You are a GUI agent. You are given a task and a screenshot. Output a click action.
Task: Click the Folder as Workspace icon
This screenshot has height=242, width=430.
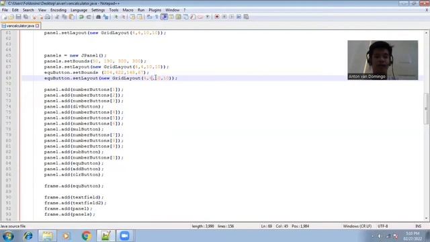[x=200, y=17]
